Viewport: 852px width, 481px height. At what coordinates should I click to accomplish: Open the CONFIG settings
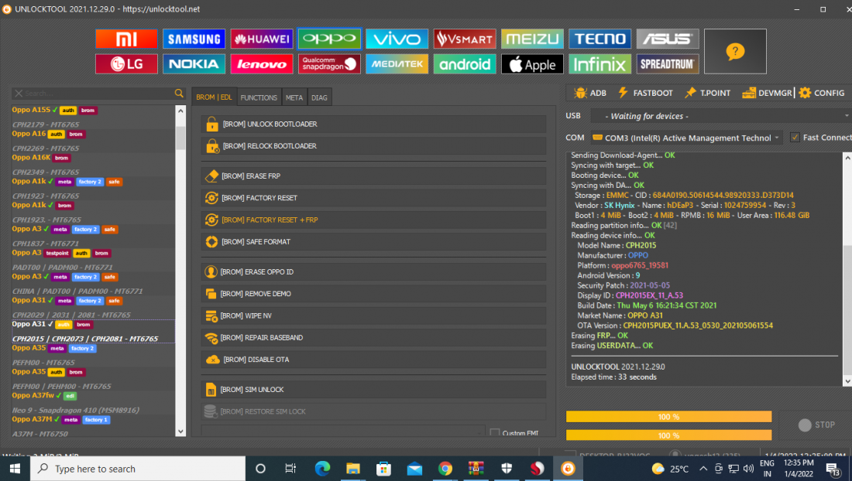[x=822, y=93]
